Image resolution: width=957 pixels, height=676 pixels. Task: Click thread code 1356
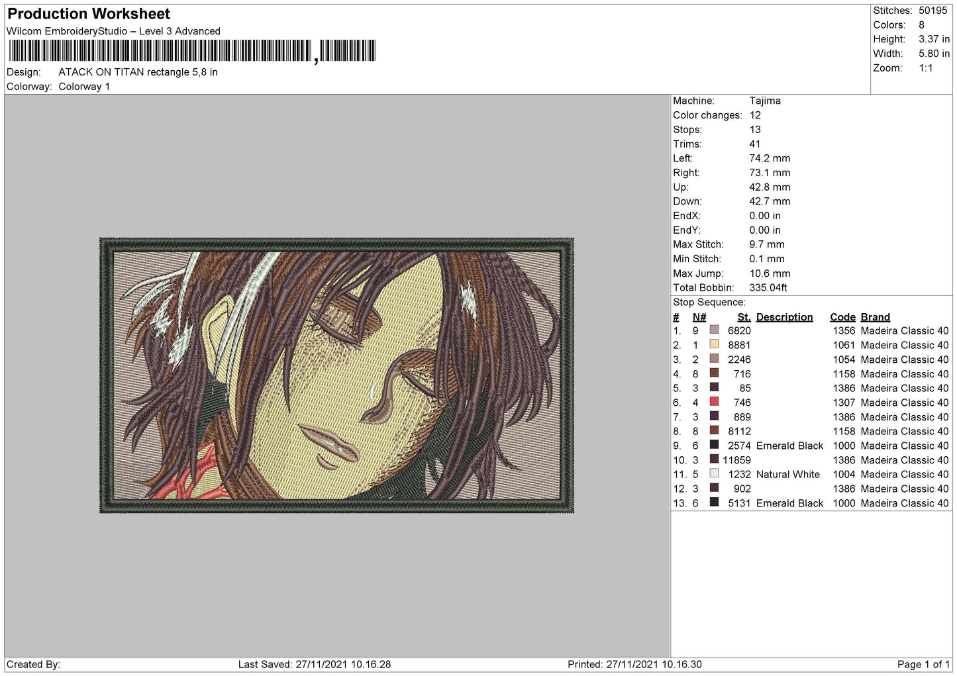tap(844, 330)
